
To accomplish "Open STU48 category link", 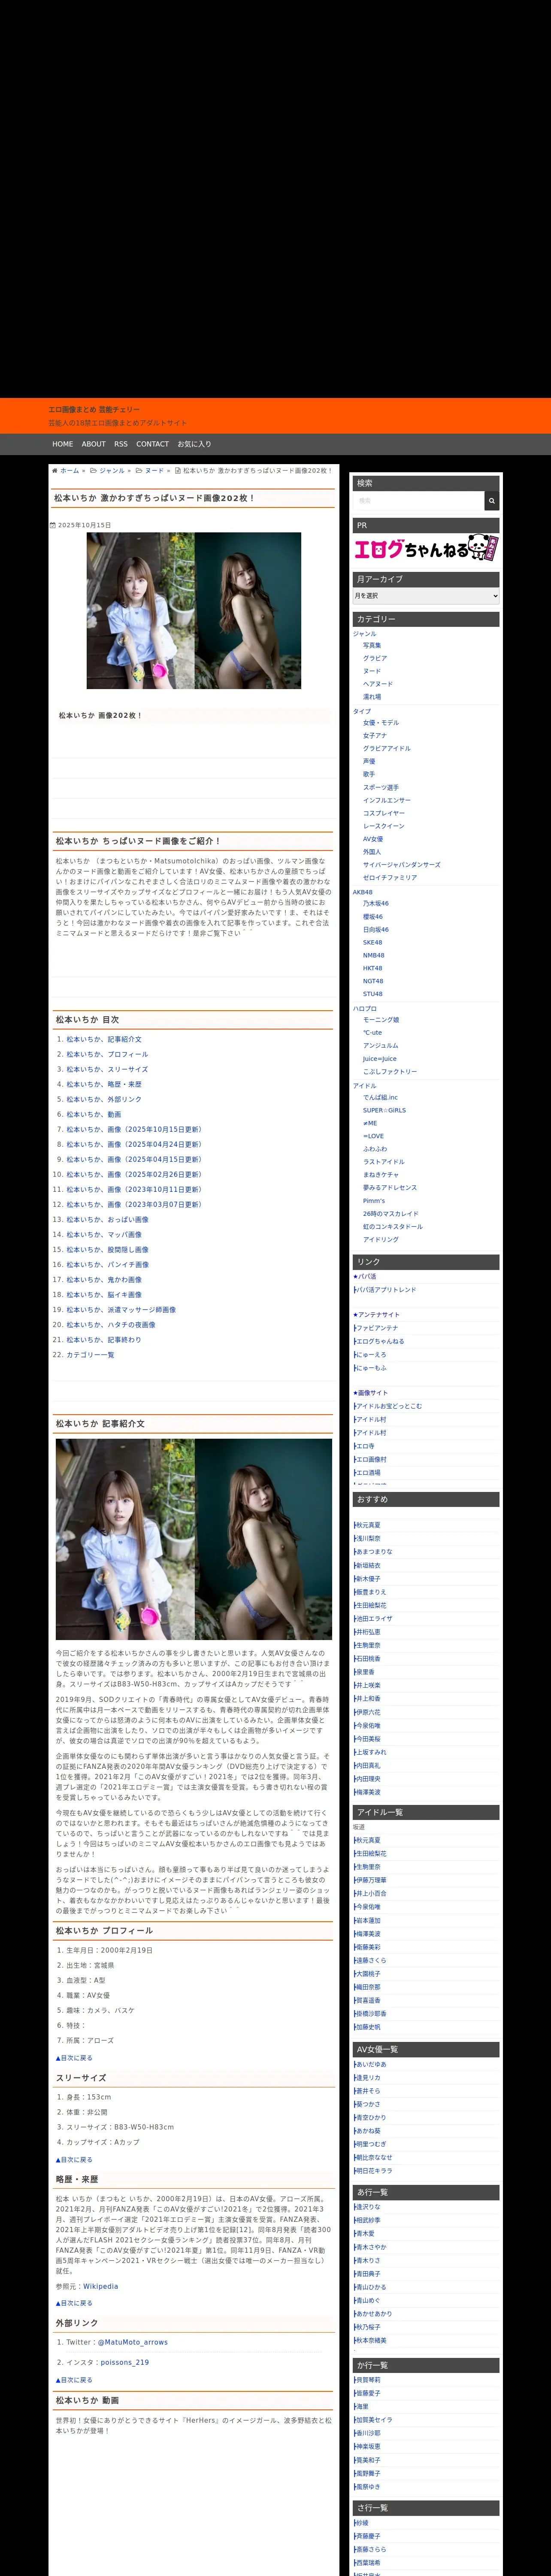I will tap(372, 994).
